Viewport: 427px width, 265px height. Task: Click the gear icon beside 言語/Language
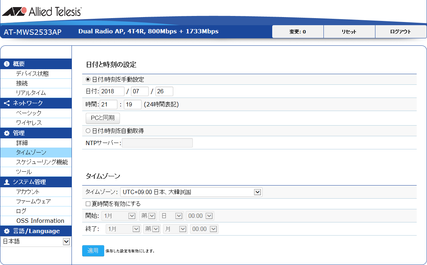pos(6,231)
